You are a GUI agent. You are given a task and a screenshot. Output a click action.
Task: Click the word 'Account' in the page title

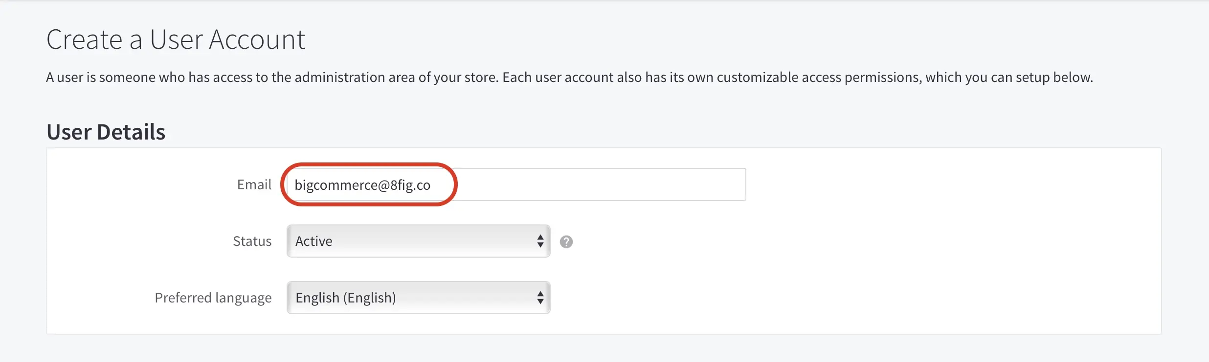click(257, 40)
